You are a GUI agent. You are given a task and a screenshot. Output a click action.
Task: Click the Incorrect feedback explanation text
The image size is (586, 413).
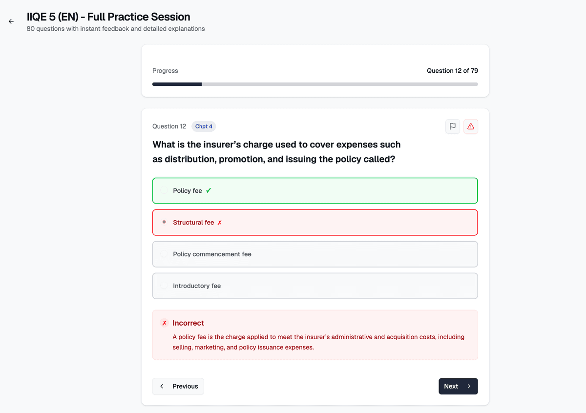click(x=318, y=342)
